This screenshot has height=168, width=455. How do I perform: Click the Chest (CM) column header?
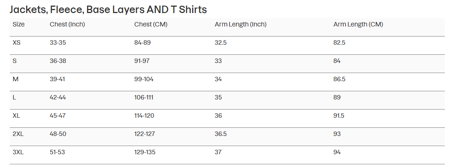(151, 25)
